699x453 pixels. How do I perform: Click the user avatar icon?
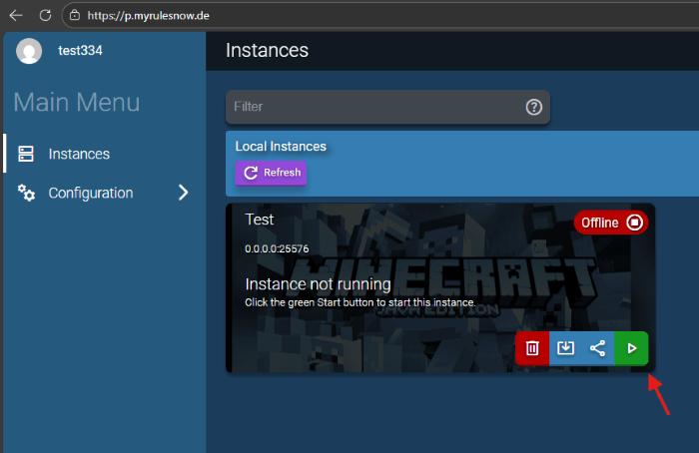click(x=29, y=51)
